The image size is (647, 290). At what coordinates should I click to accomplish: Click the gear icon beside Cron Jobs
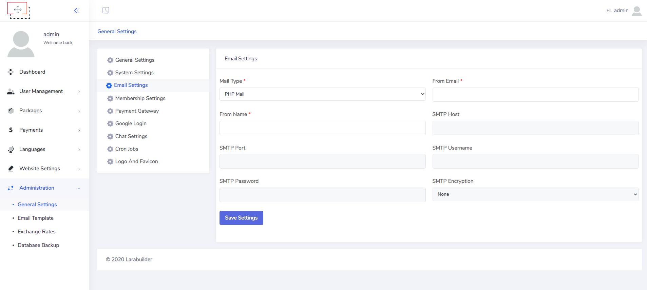(110, 149)
